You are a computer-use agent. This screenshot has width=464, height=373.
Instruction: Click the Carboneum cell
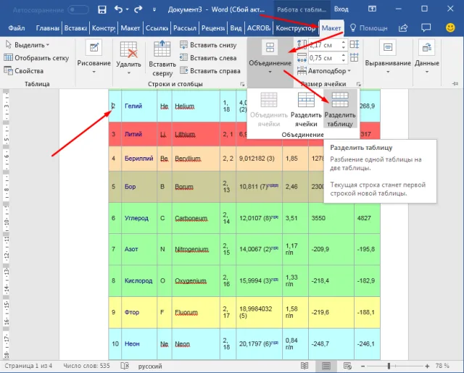tap(196, 218)
